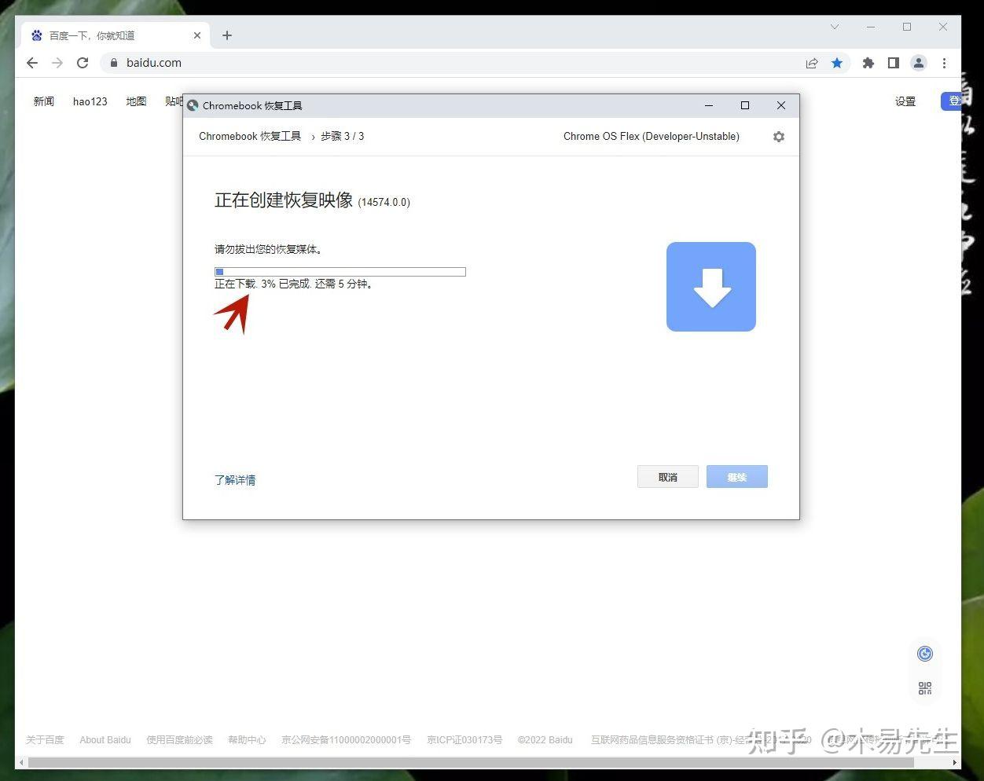Click the blue download arrow image
Screen dimensions: 984x781
coord(711,287)
